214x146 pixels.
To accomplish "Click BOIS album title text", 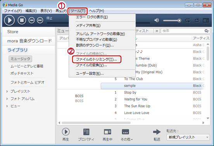I will tap(79, 96).
